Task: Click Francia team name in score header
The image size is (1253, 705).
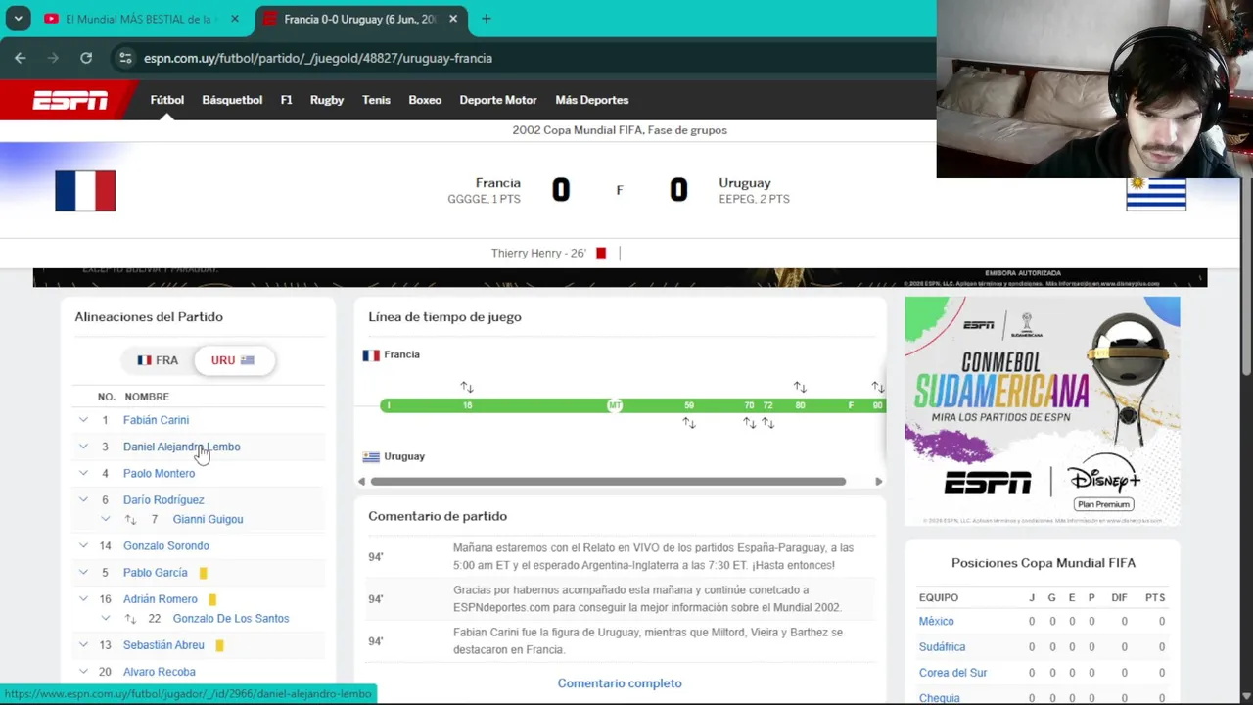Action: click(497, 183)
